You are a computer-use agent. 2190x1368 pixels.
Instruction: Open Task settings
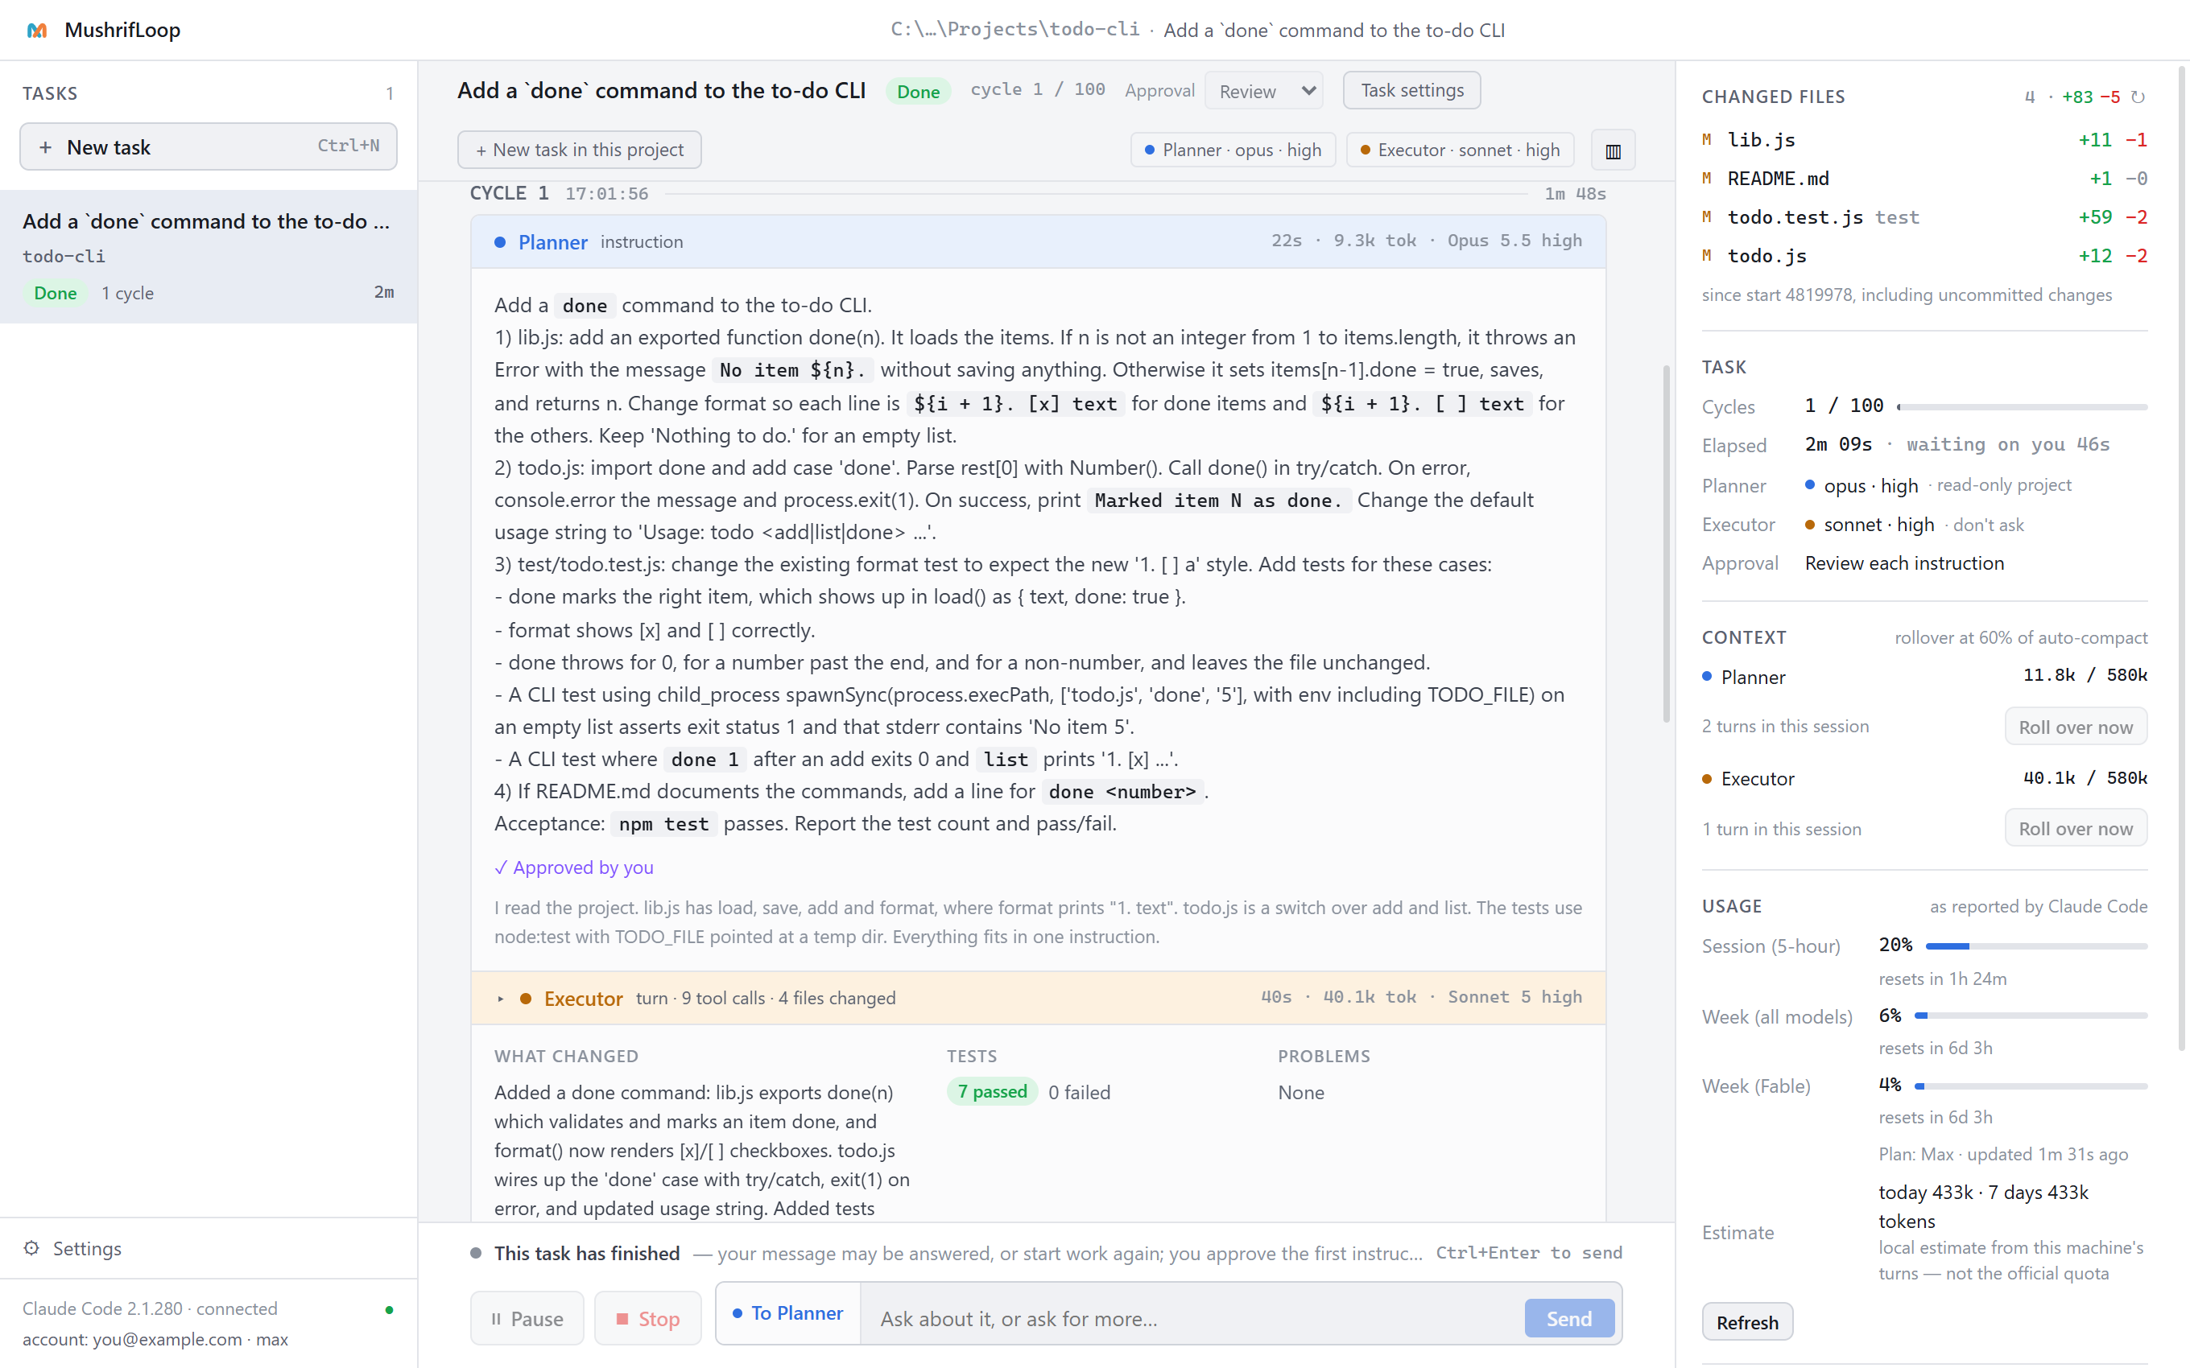(1411, 90)
